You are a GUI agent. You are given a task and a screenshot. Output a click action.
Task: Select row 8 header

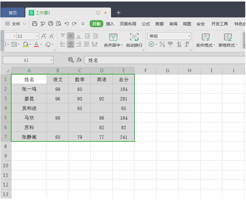[x=6, y=146]
